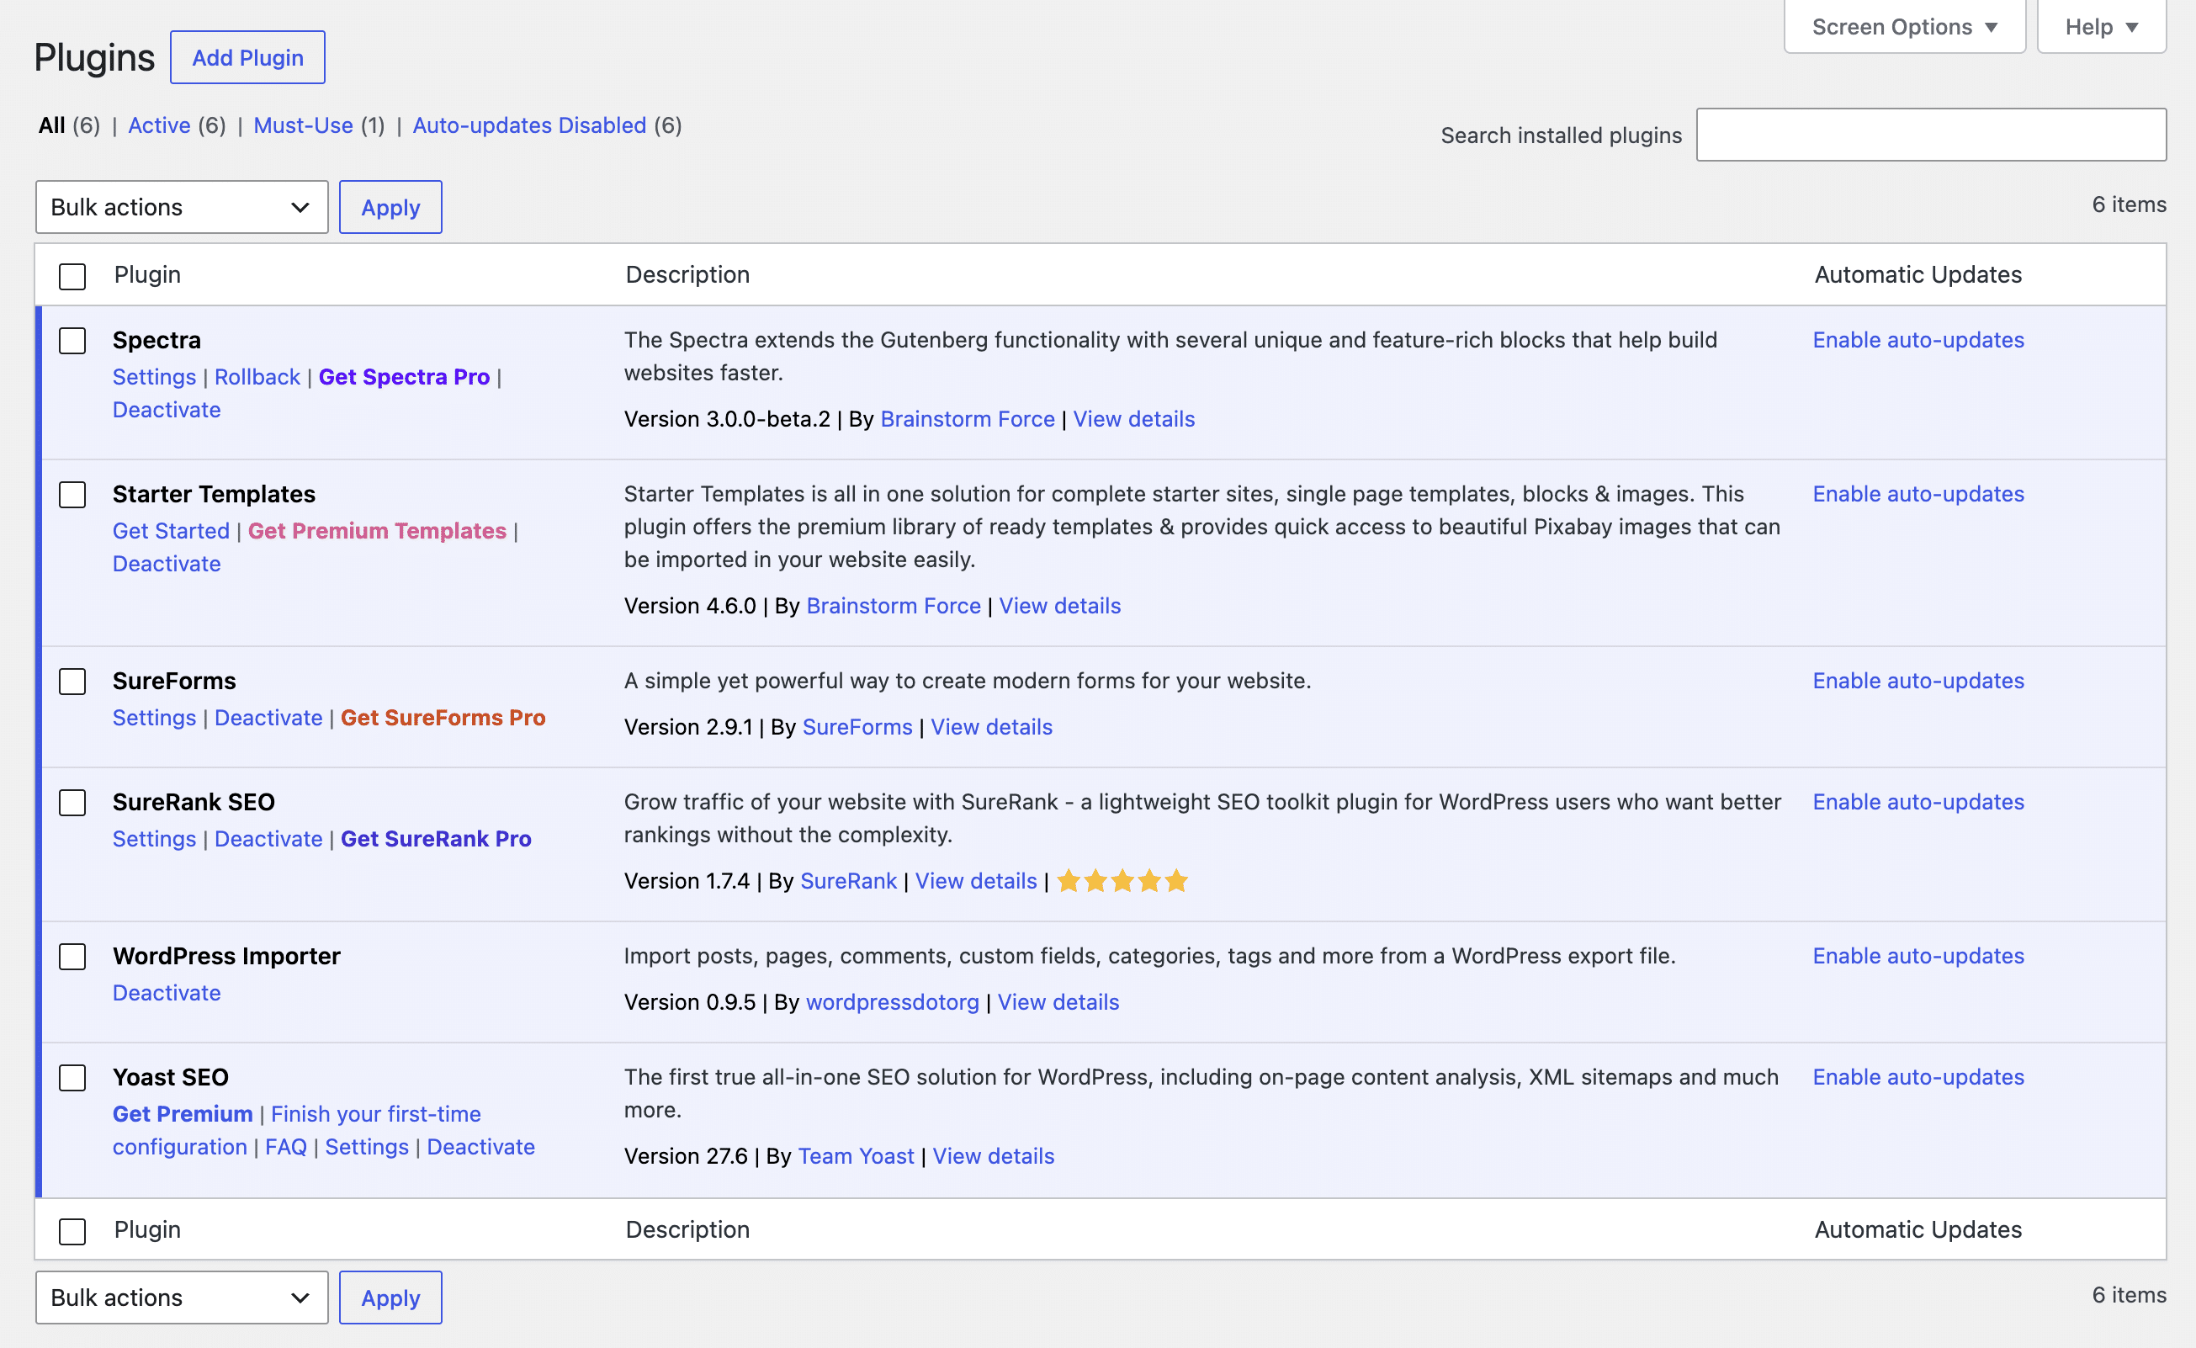Click Yoast SEO Get Premium link
The image size is (2196, 1348).
click(183, 1114)
